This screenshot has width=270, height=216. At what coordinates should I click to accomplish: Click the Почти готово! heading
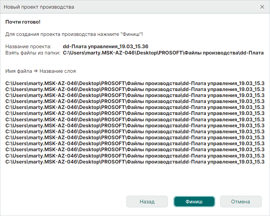pyautogui.click(x=23, y=22)
